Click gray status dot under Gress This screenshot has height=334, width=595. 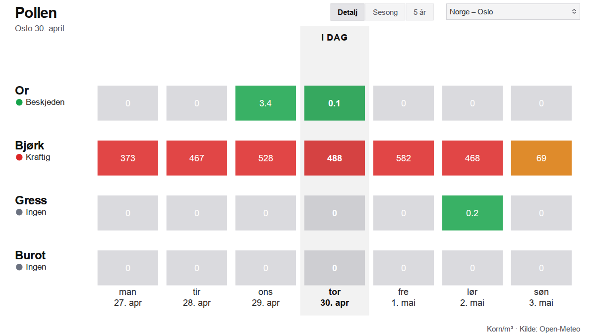click(x=19, y=212)
